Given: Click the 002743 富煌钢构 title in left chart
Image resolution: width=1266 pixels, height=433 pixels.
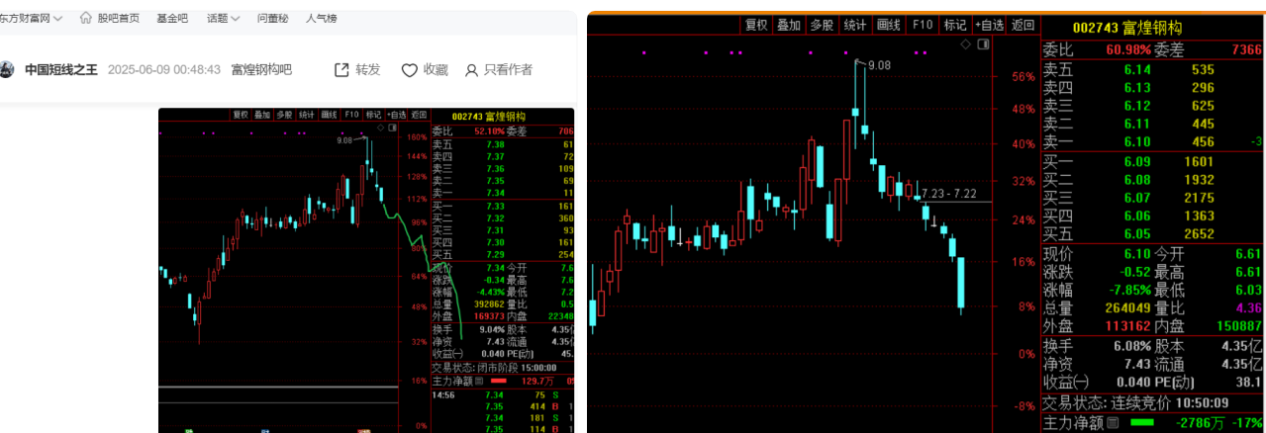Looking at the screenshot, I should click(x=489, y=116).
